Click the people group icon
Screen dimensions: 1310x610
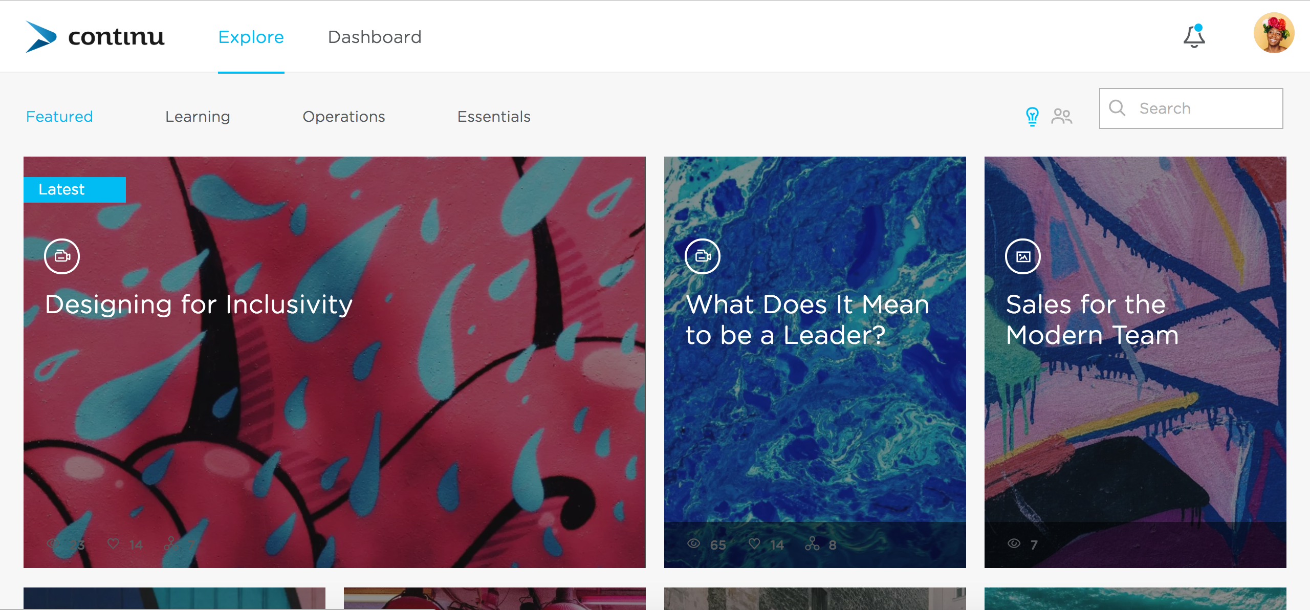click(1062, 117)
